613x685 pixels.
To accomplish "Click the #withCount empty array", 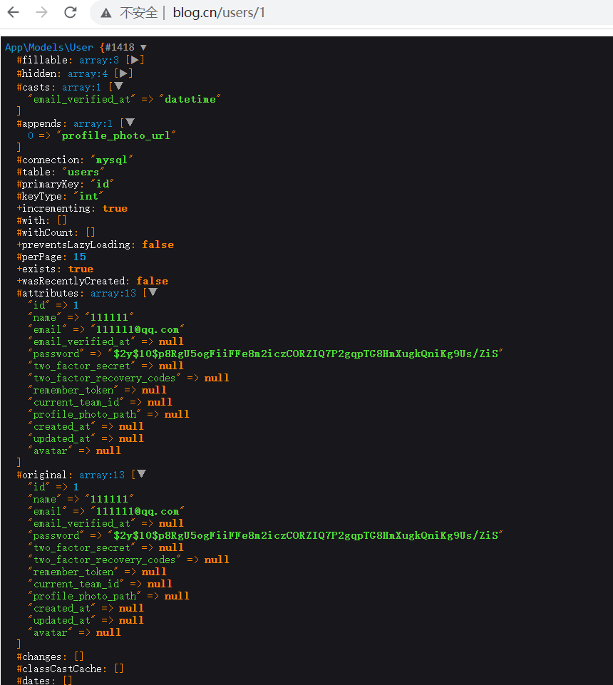I will (x=91, y=232).
